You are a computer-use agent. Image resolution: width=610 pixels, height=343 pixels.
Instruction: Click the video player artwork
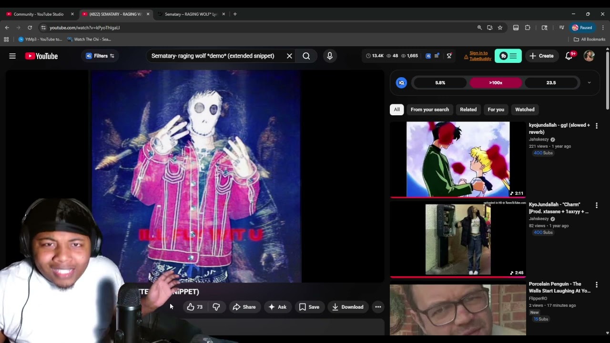(x=196, y=176)
